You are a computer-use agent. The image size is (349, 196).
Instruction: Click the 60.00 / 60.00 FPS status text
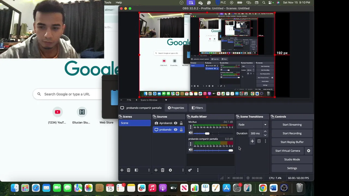coord(298,178)
